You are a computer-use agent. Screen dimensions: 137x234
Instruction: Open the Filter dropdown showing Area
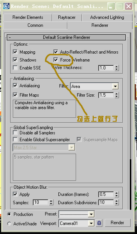coord(94,86)
